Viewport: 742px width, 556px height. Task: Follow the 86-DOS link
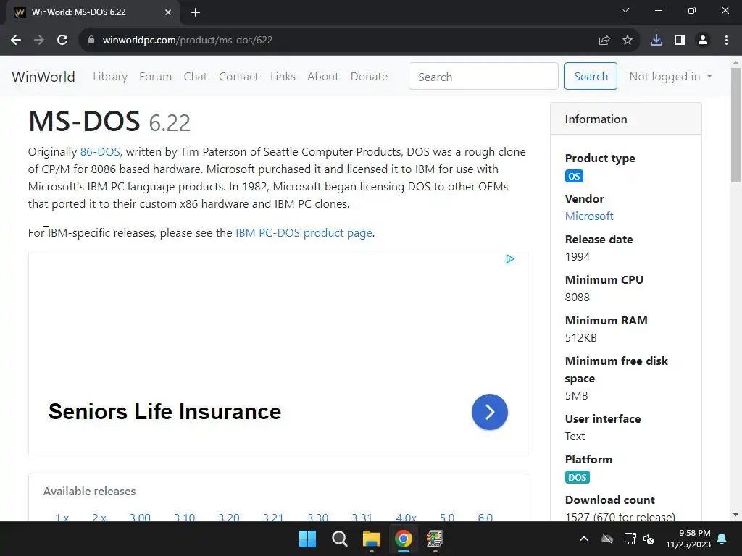tap(100, 152)
